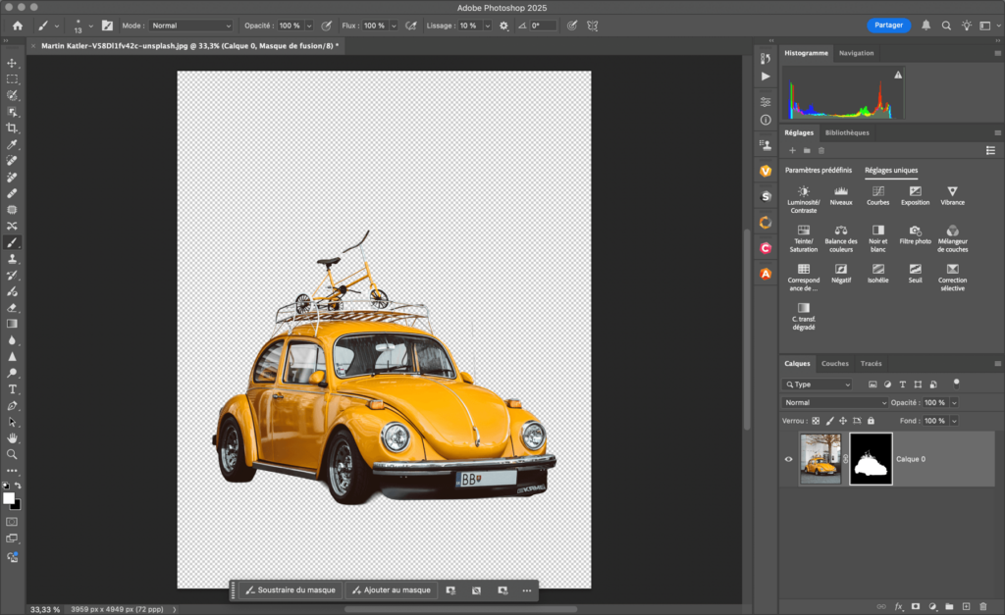Toggle pixel layer filter icon
The width and height of the screenshot is (1005, 615).
pos(873,384)
